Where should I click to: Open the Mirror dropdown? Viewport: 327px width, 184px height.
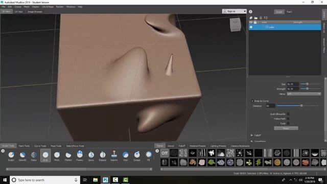click(303, 94)
